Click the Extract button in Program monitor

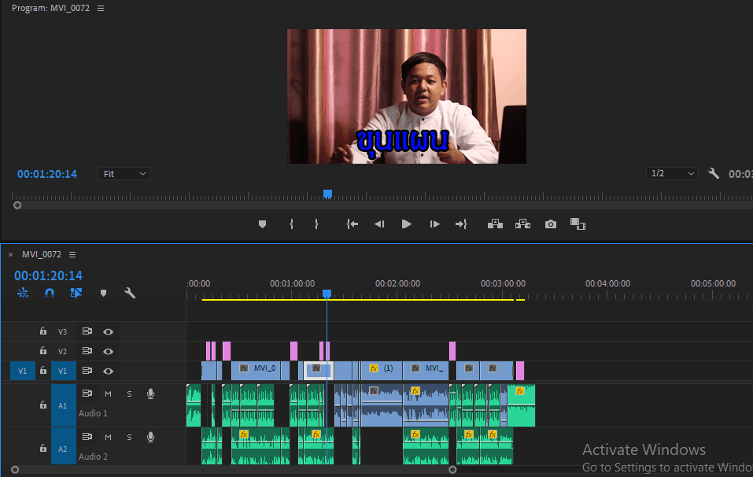pyautogui.click(x=522, y=224)
